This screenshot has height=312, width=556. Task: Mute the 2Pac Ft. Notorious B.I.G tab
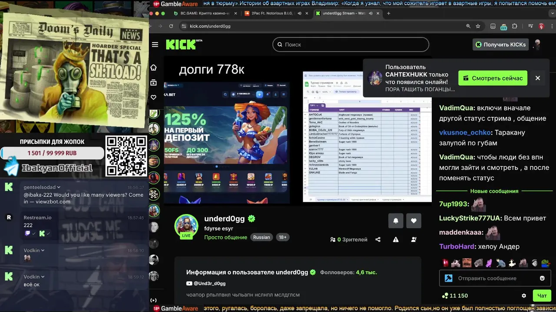(x=300, y=13)
